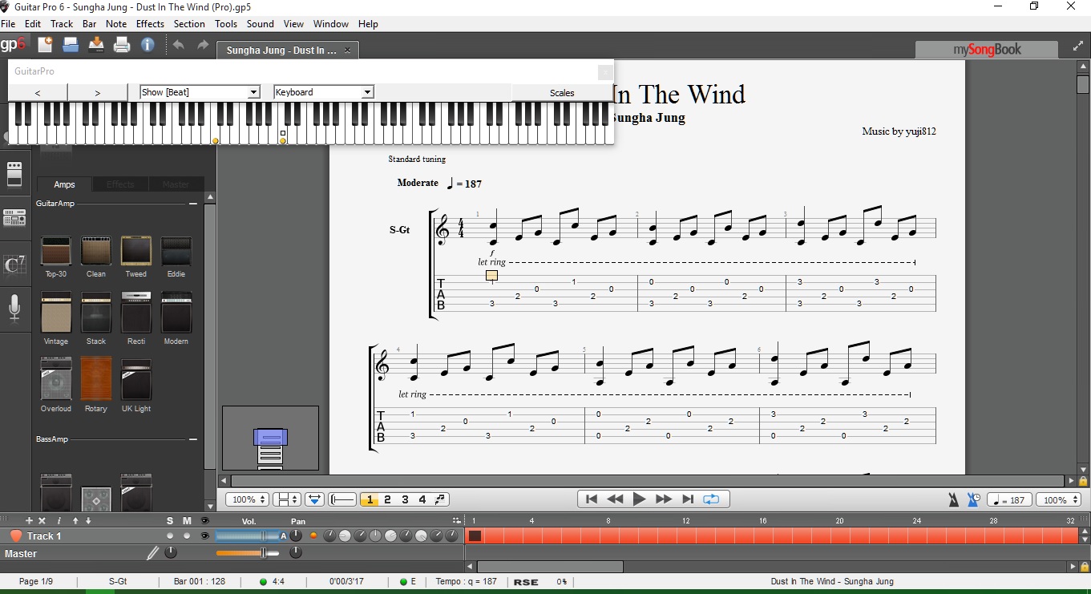Switch to the Effects tab in amp panel
1091x594 pixels.
[x=120, y=184]
